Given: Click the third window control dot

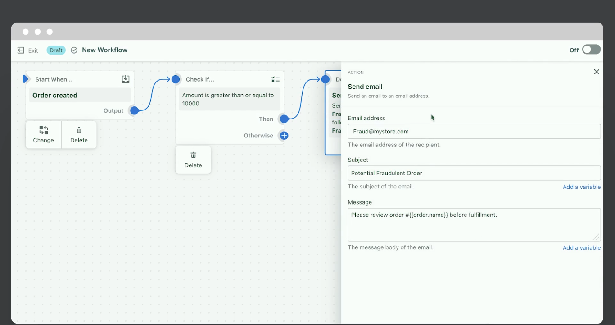Looking at the screenshot, I should pyautogui.click(x=50, y=32).
